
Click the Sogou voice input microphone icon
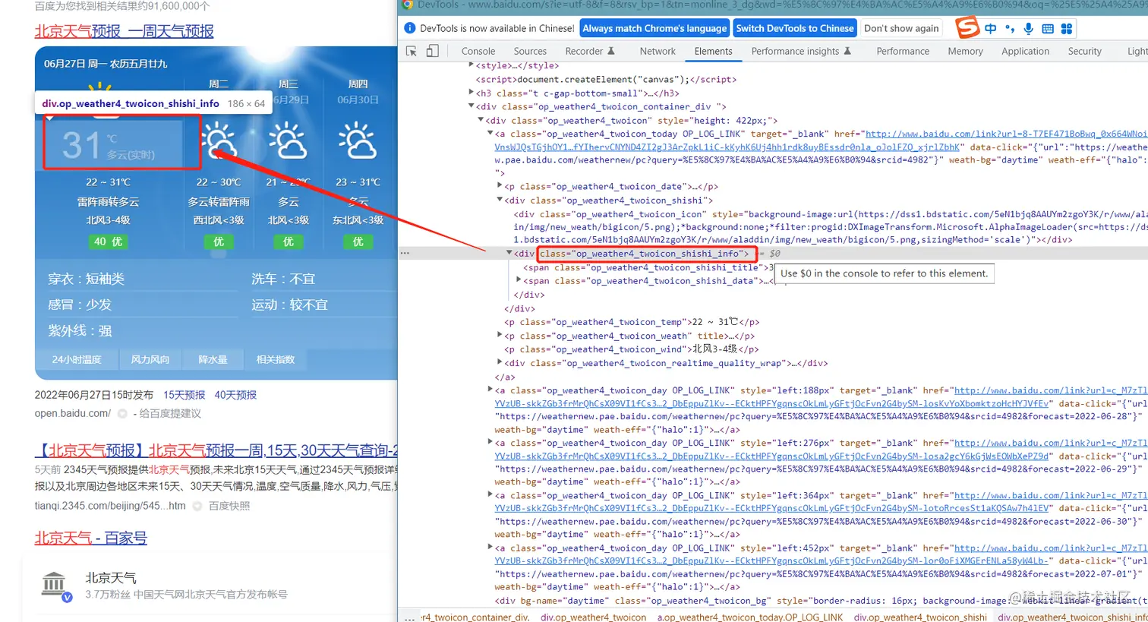pos(1029,29)
